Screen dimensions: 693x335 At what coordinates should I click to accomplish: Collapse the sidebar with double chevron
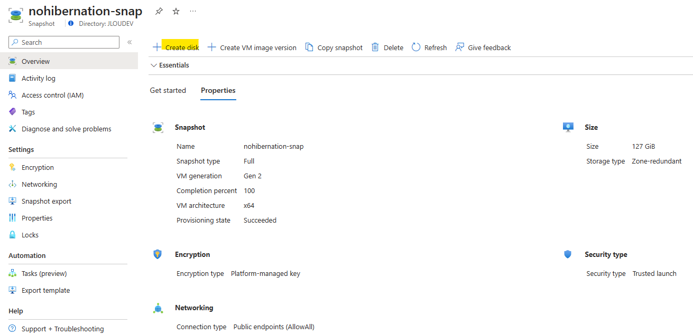click(130, 42)
